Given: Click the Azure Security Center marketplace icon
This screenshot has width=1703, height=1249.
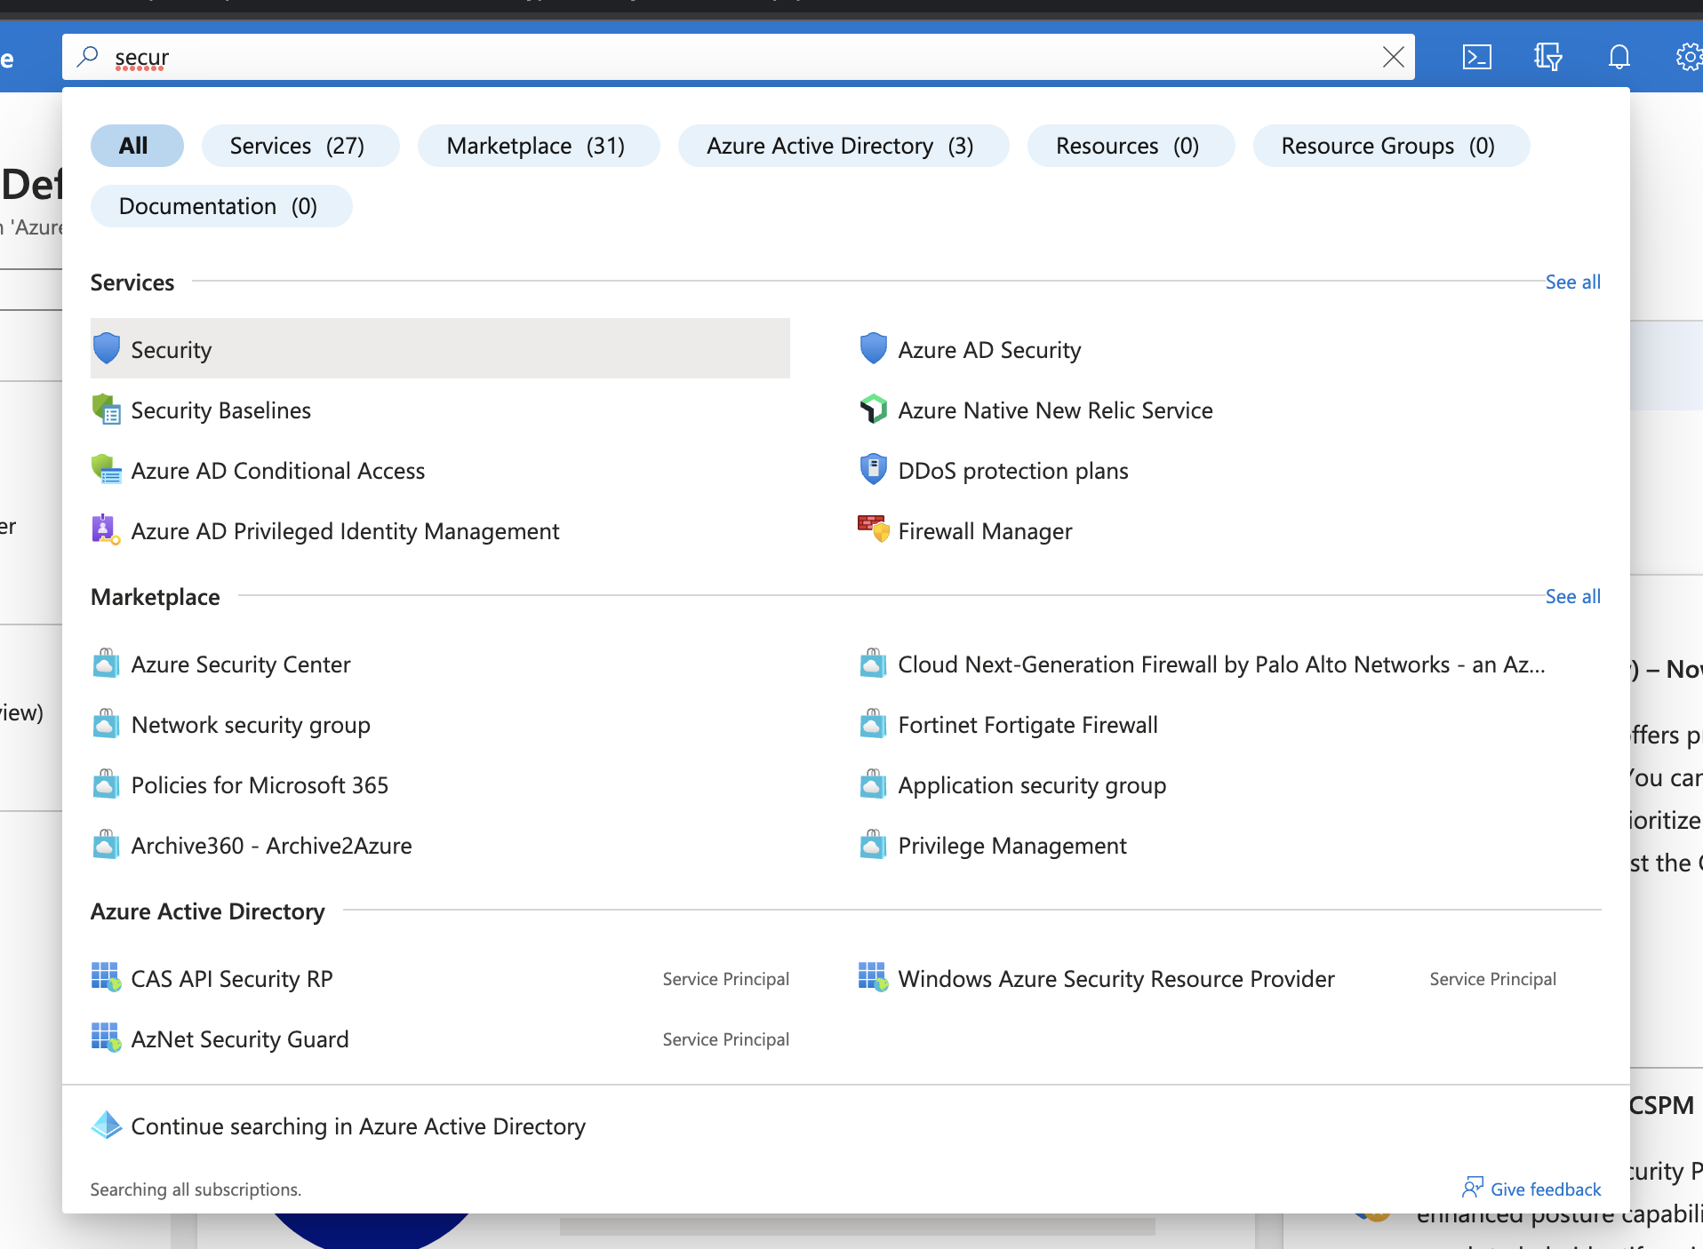Looking at the screenshot, I should (x=107, y=664).
